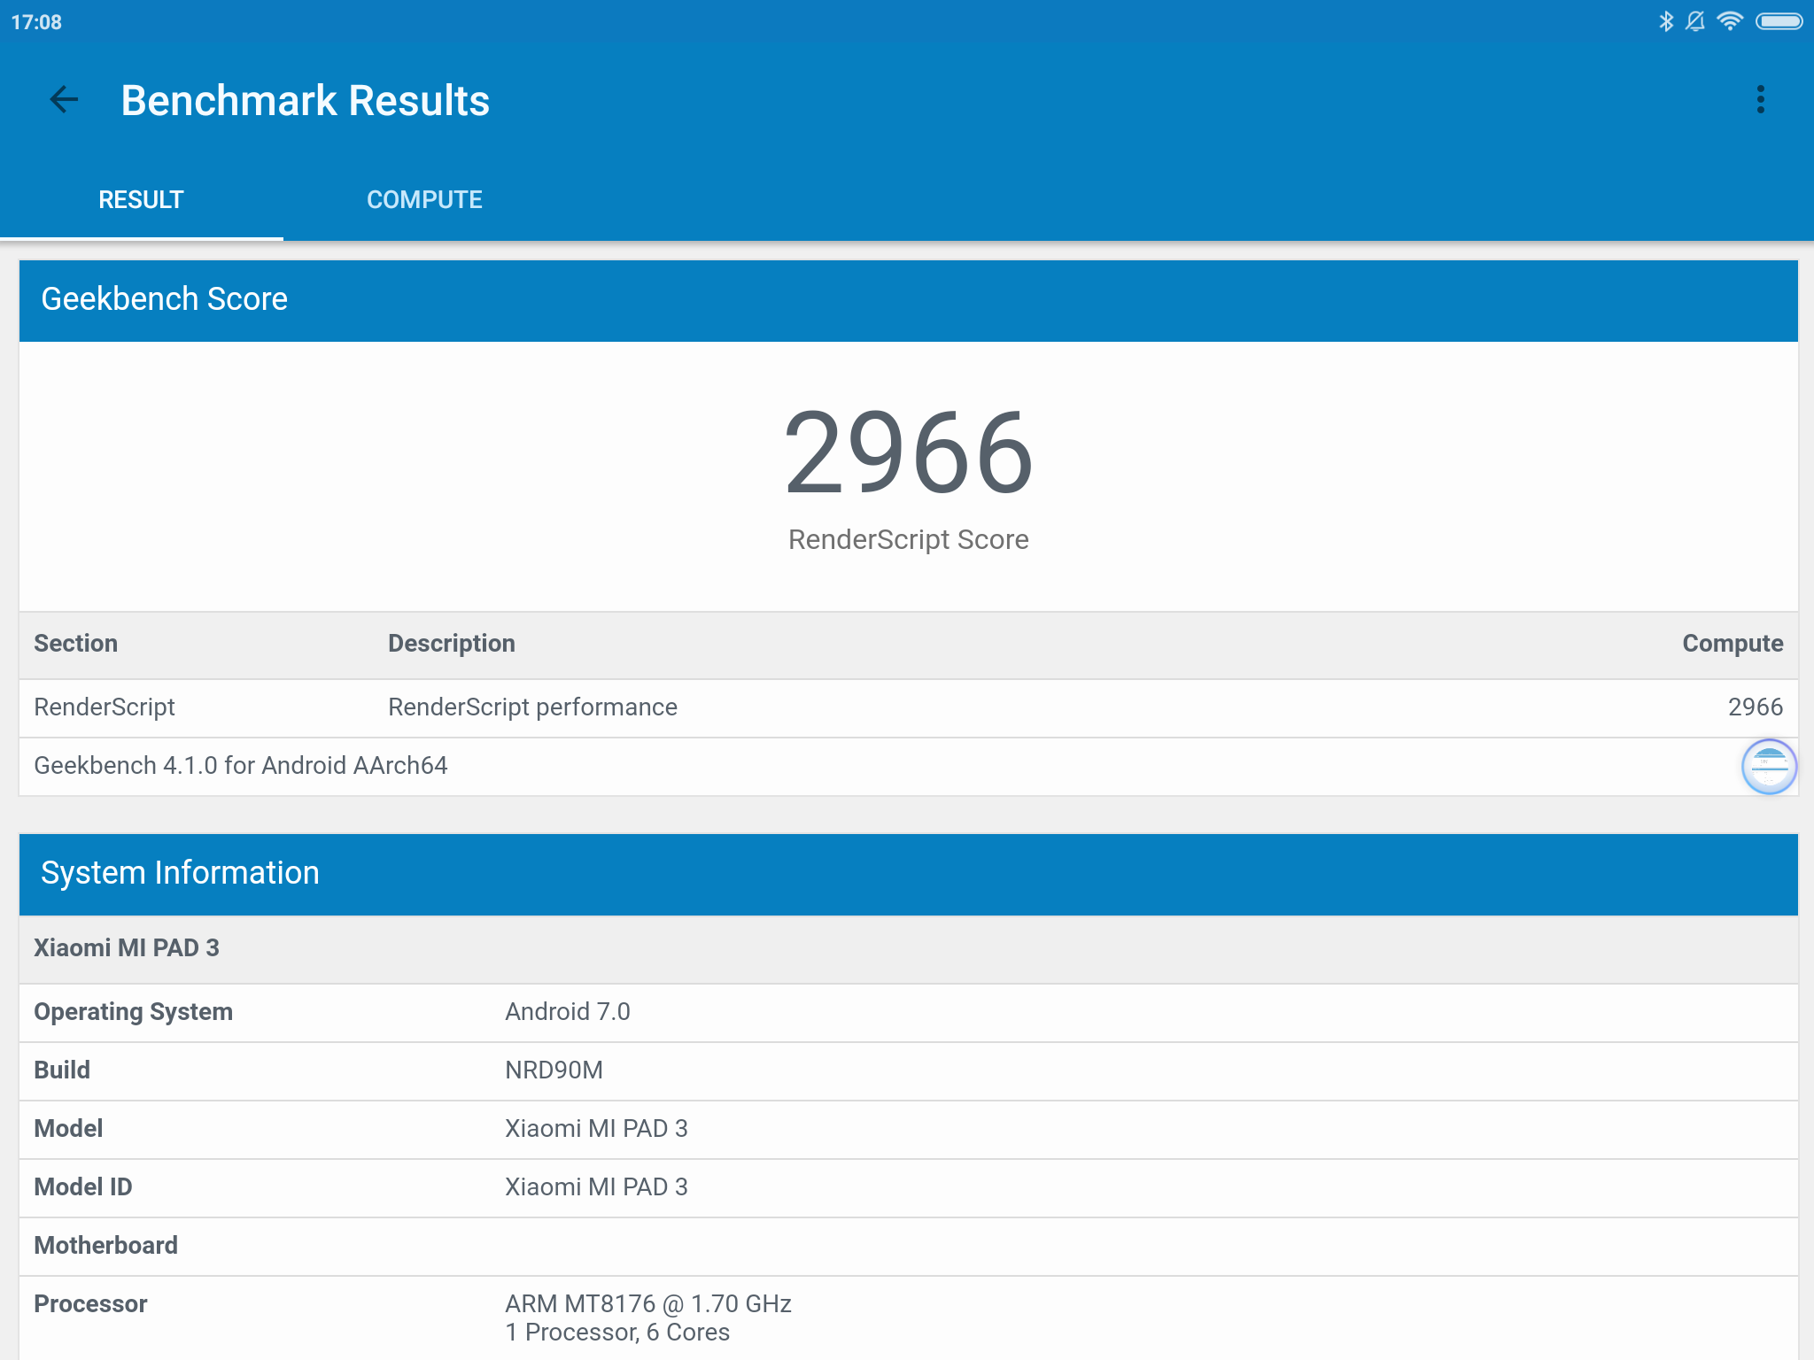
Task: Tap the large 2966 score number
Action: tap(909, 452)
